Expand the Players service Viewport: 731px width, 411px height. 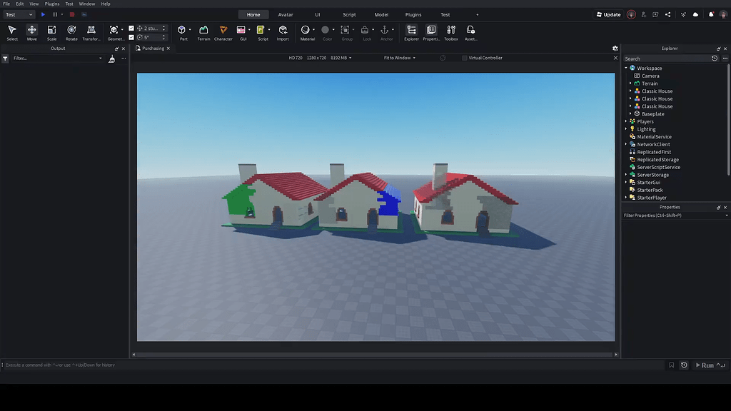(x=626, y=121)
